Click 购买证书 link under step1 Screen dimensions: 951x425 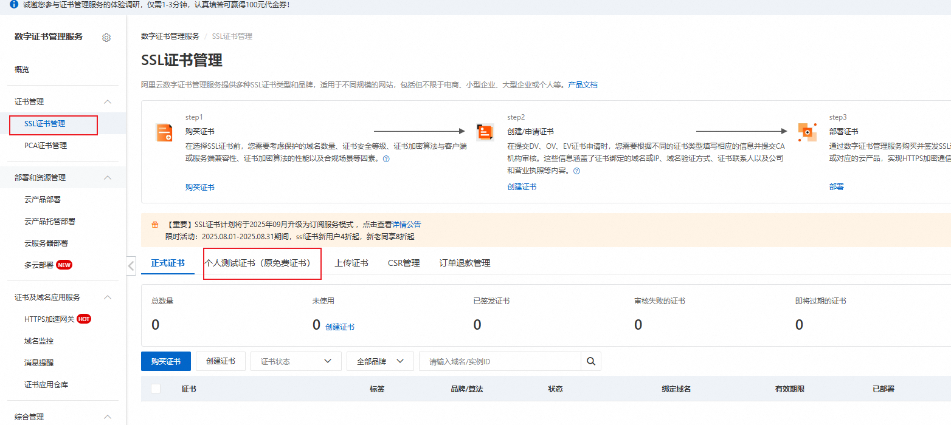200,187
